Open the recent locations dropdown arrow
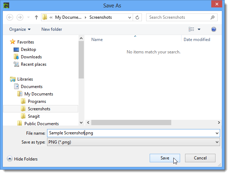This screenshot has width=230, height=175. [28, 17]
